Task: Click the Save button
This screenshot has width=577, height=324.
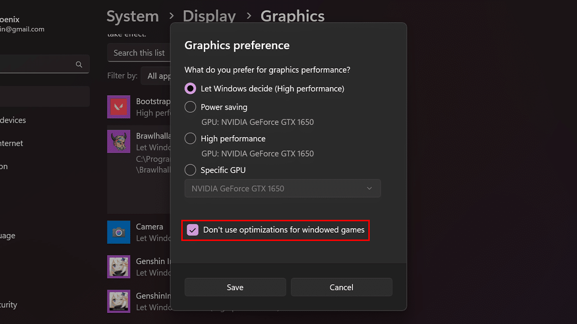Action: [235, 287]
